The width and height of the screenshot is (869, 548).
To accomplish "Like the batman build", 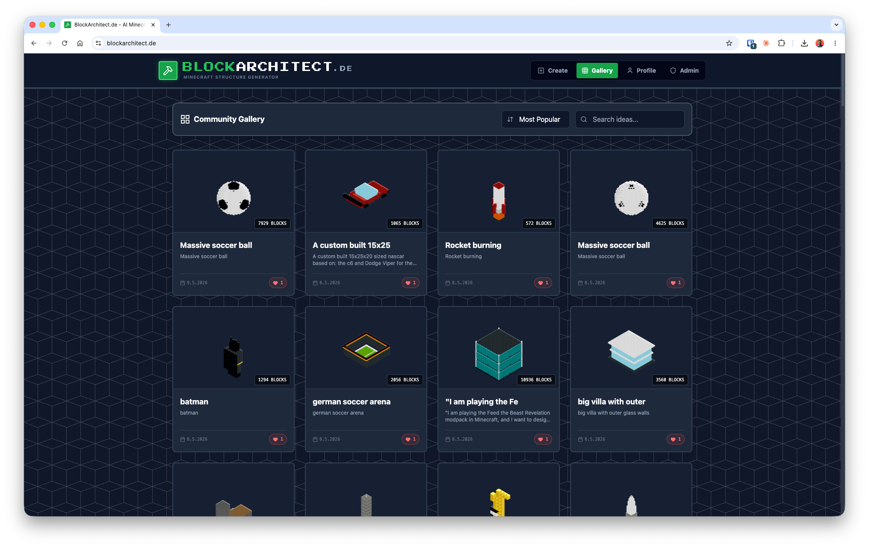I will click(278, 439).
